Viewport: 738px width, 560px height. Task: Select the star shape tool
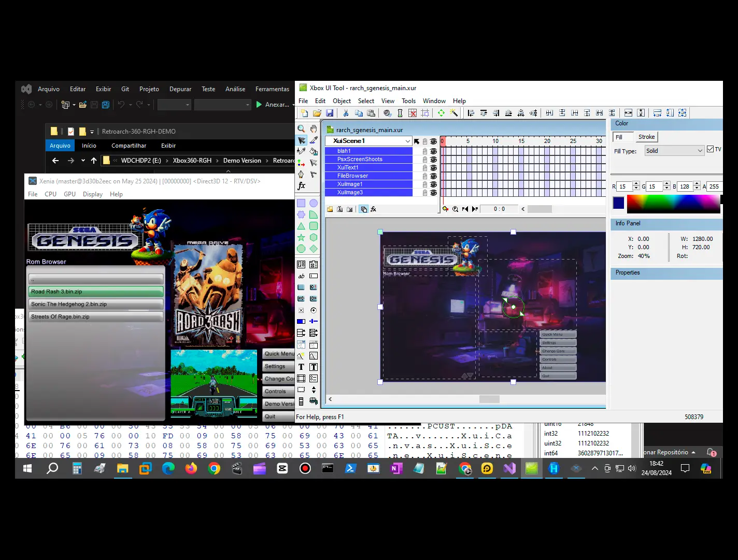point(301,237)
